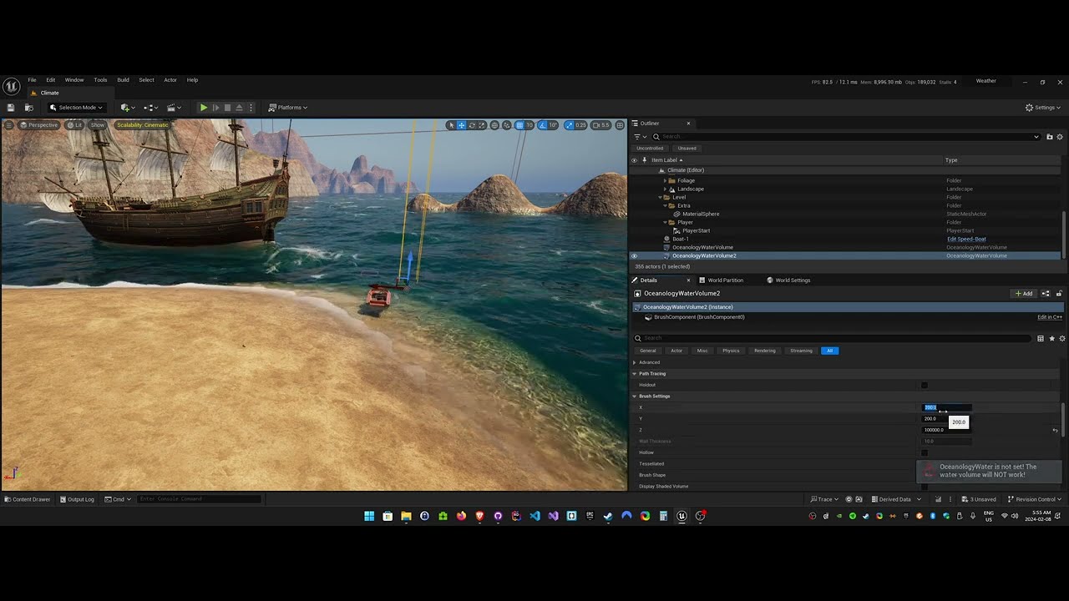
Task: Switch to World Settings tab
Action: [x=788, y=280]
